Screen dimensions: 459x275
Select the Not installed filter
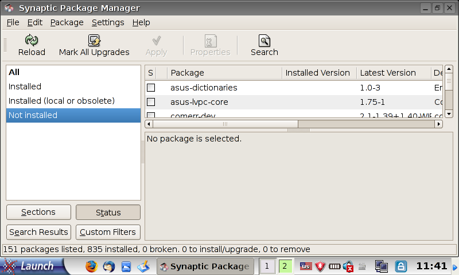[x=73, y=115]
